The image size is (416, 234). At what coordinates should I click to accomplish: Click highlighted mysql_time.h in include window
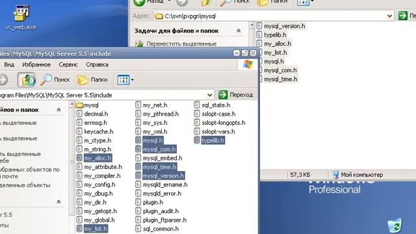coord(156,167)
